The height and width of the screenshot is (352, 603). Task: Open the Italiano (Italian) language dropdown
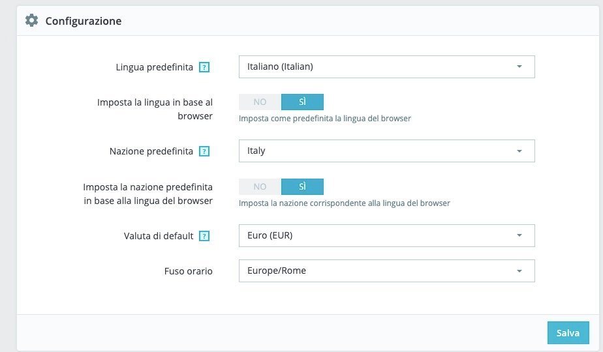[x=386, y=66]
